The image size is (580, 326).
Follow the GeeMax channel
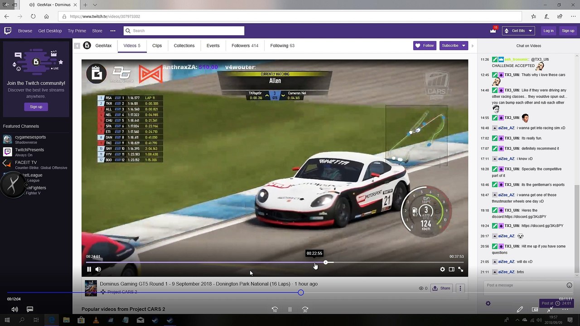click(x=425, y=46)
